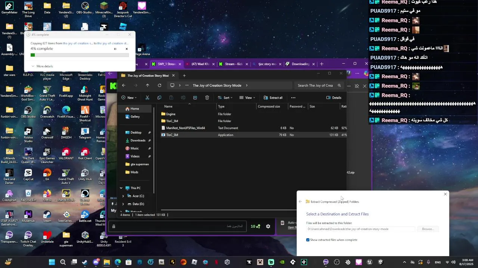Image resolution: width=478 pixels, height=268 pixels.
Task: Expand the breadcrumb chevron after folder name
Action: [x=247, y=85]
